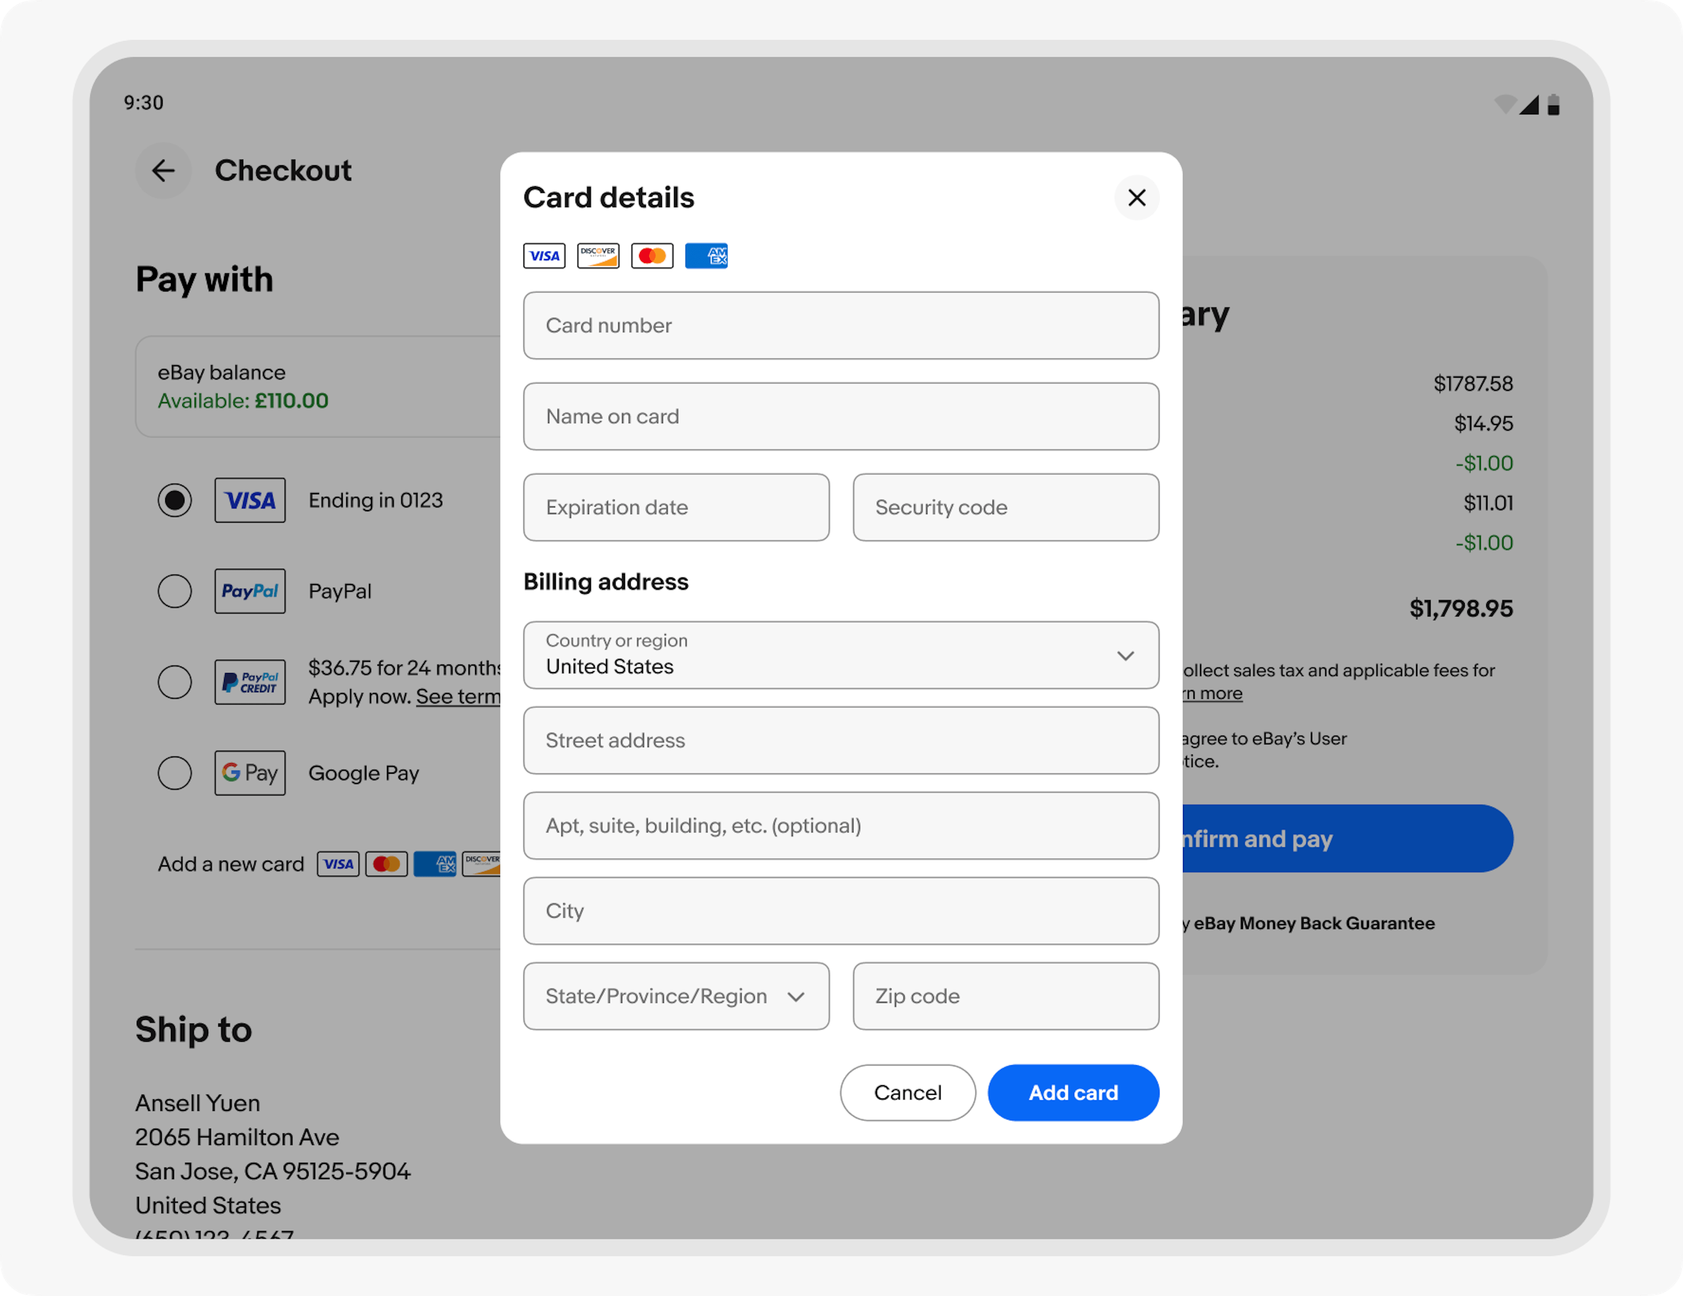Image resolution: width=1683 pixels, height=1296 pixels.
Task: Close the Card details dialog with X
Action: click(x=1136, y=198)
